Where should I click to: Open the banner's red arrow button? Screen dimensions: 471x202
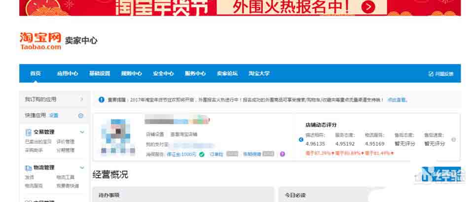tap(368, 6)
